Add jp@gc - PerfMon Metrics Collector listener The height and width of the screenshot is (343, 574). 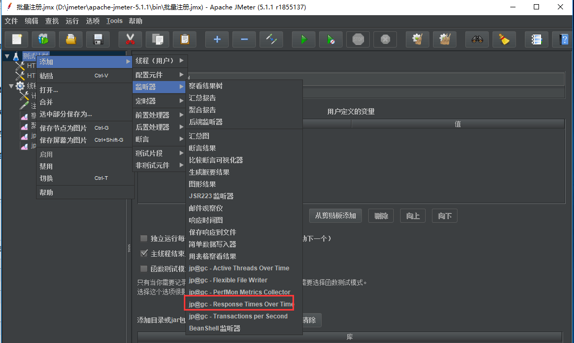244,292
